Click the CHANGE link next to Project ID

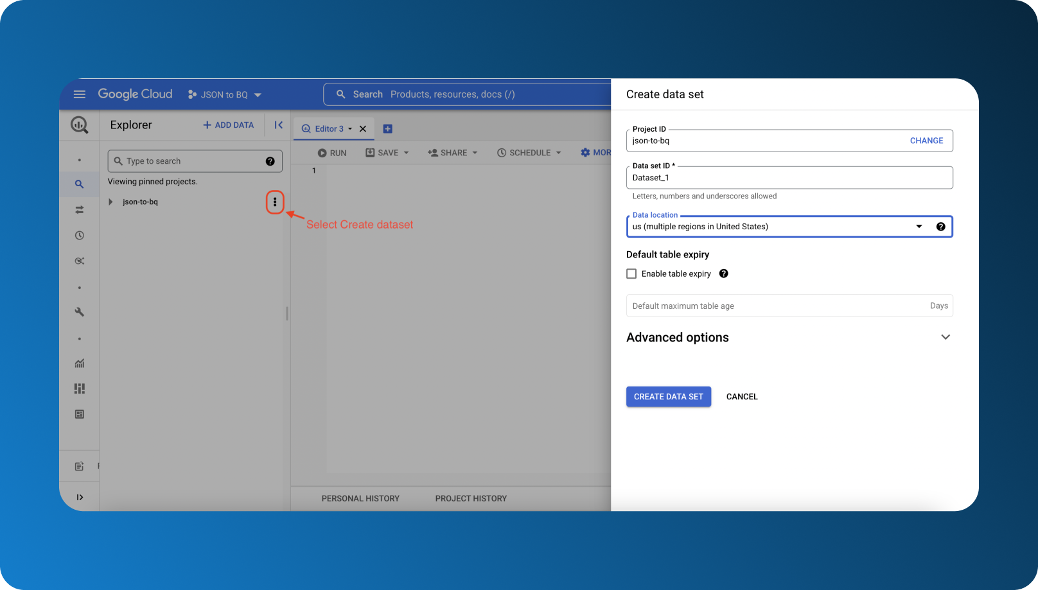(926, 140)
